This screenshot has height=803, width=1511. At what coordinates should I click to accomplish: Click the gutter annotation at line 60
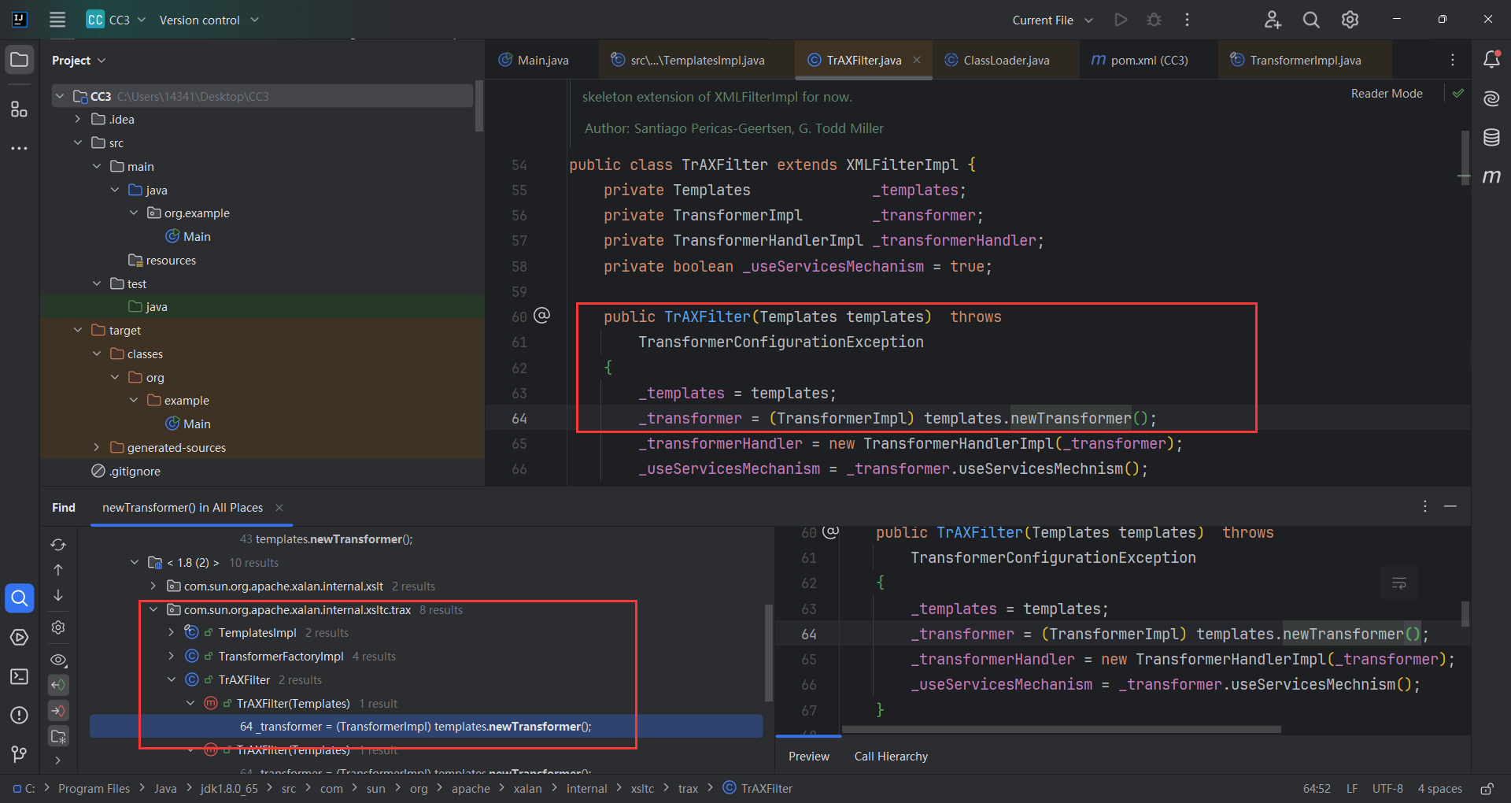(542, 316)
